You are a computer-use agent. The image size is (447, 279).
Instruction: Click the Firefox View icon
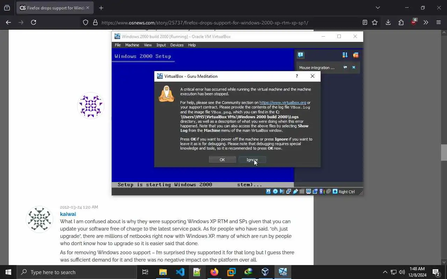(7, 8)
